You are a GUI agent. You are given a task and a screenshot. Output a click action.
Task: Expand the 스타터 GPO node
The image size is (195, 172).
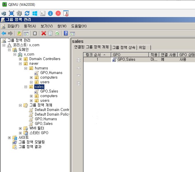tap(20, 133)
